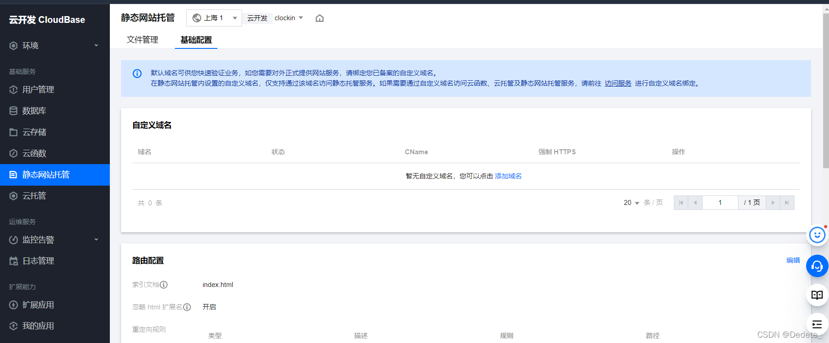Screen dimensions: 829x343
Task: Open the headset customer support button
Action: [x=817, y=266]
